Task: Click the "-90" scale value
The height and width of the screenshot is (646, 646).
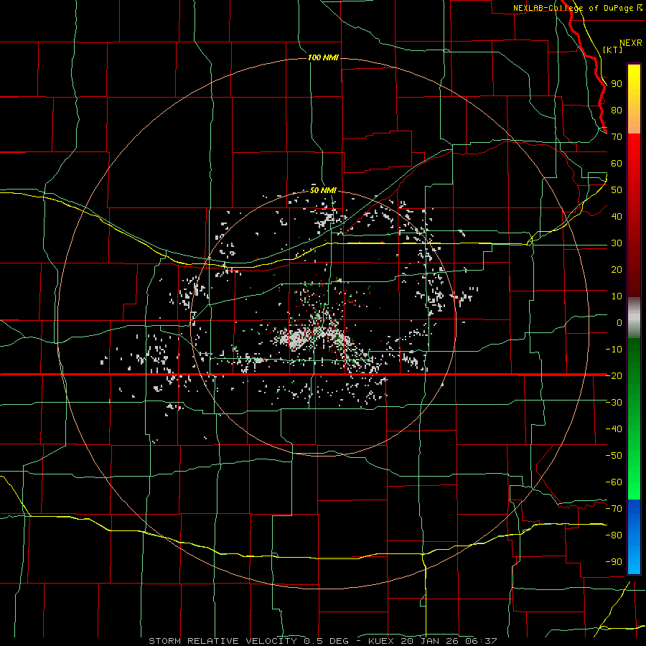Action: [614, 562]
